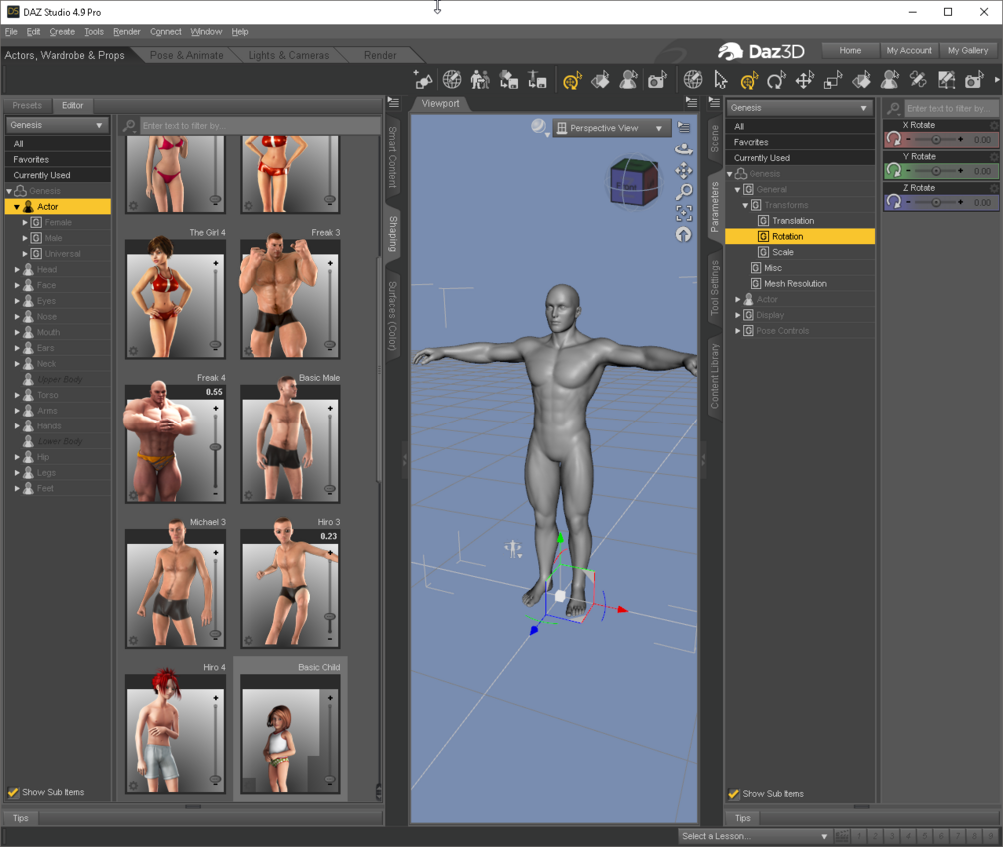
Task: Click the Z Rotate gear settings icon
Action: click(994, 188)
